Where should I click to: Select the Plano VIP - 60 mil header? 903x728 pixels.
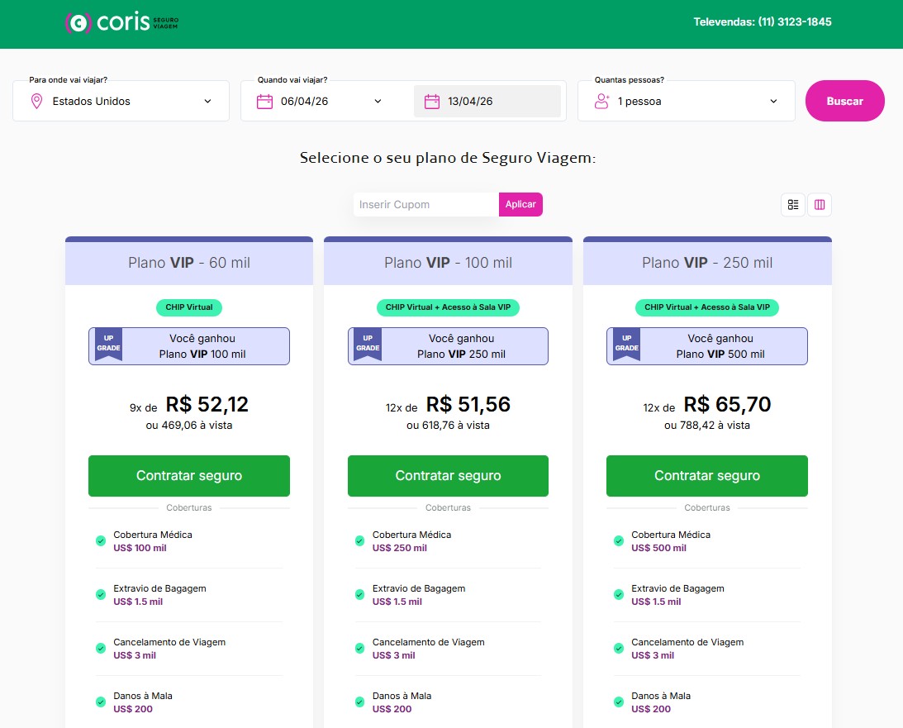[x=189, y=263]
